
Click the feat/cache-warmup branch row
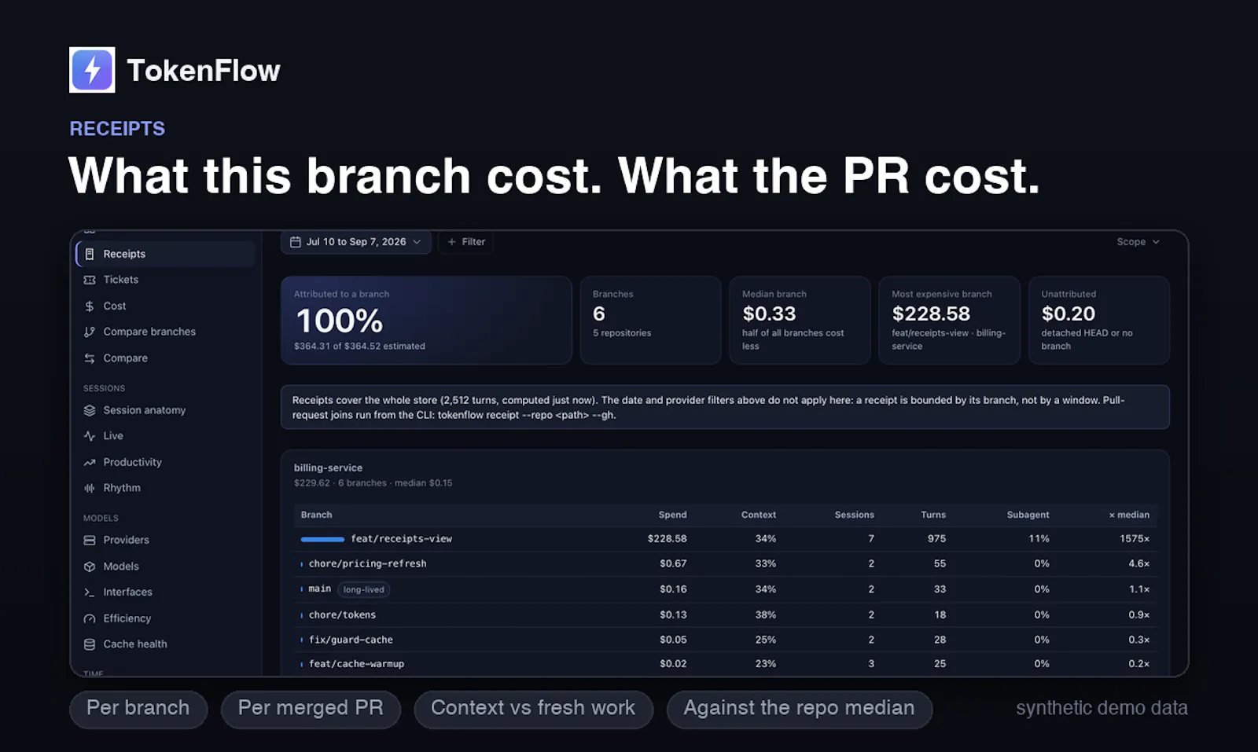725,664
